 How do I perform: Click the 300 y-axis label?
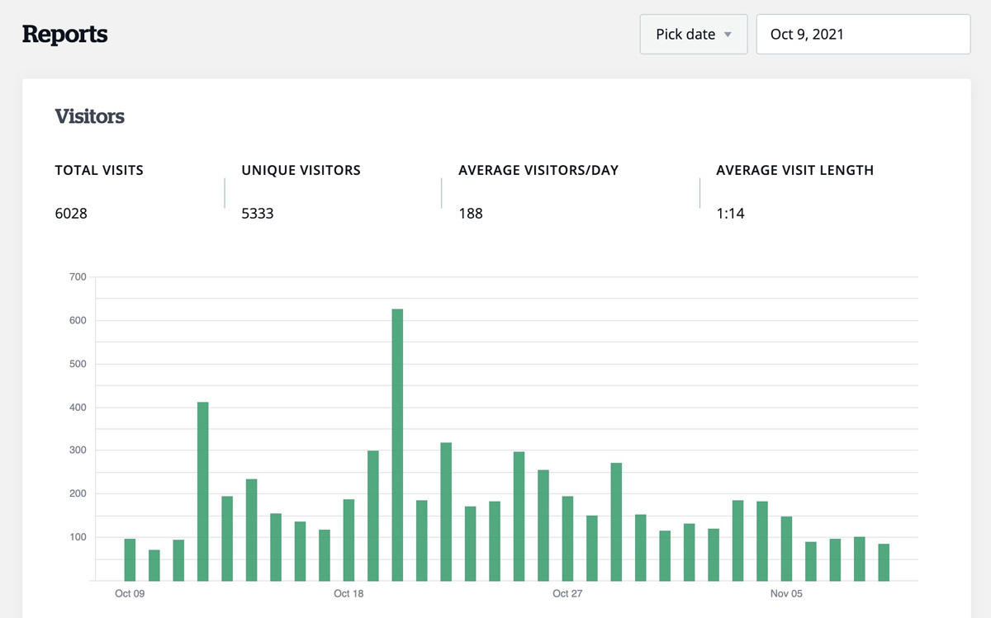pyautogui.click(x=78, y=451)
